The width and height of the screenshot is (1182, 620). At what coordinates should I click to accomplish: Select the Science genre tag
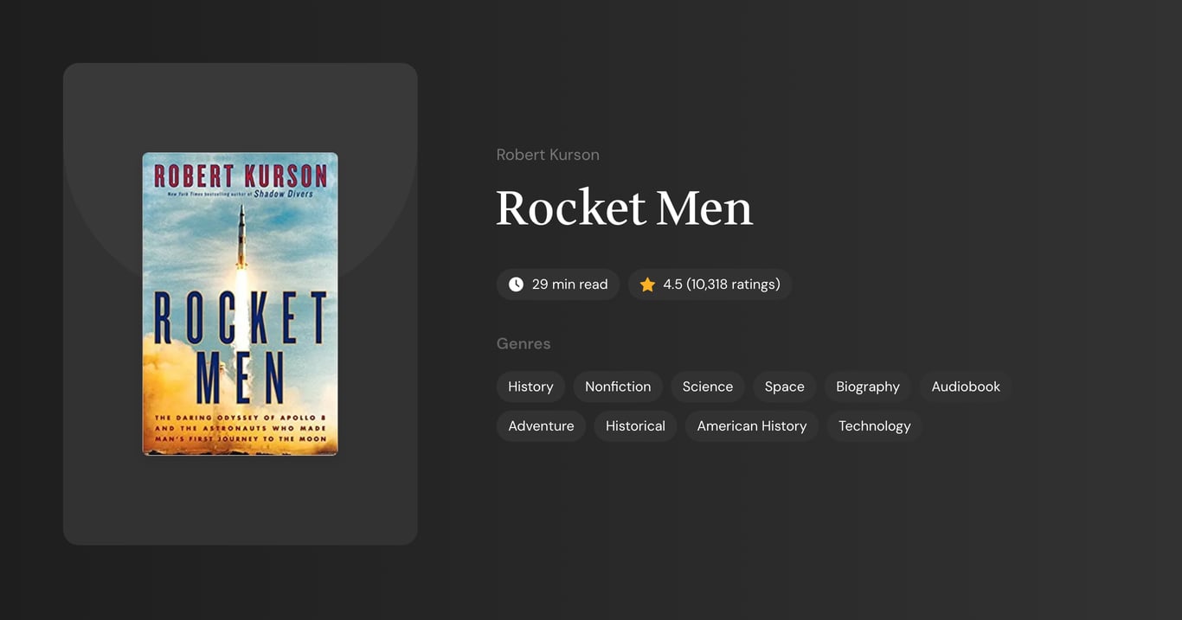[x=707, y=387]
